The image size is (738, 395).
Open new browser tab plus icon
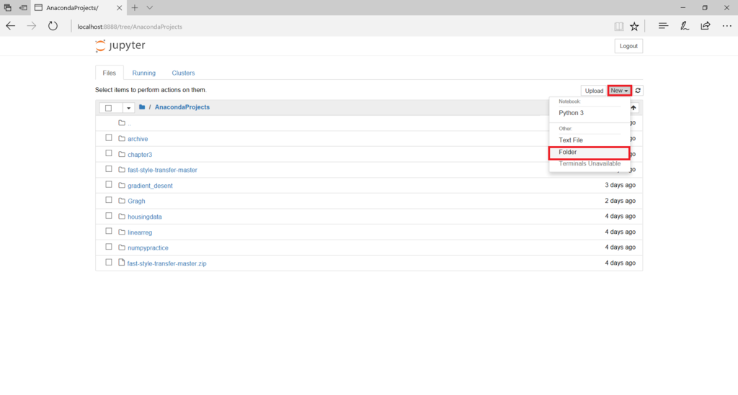click(x=135, y=7)
